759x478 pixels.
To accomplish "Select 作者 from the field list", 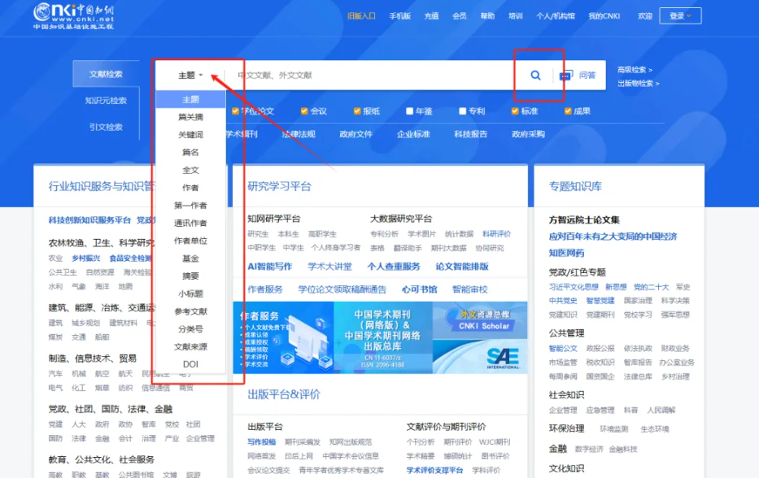I will click(190, 188).
